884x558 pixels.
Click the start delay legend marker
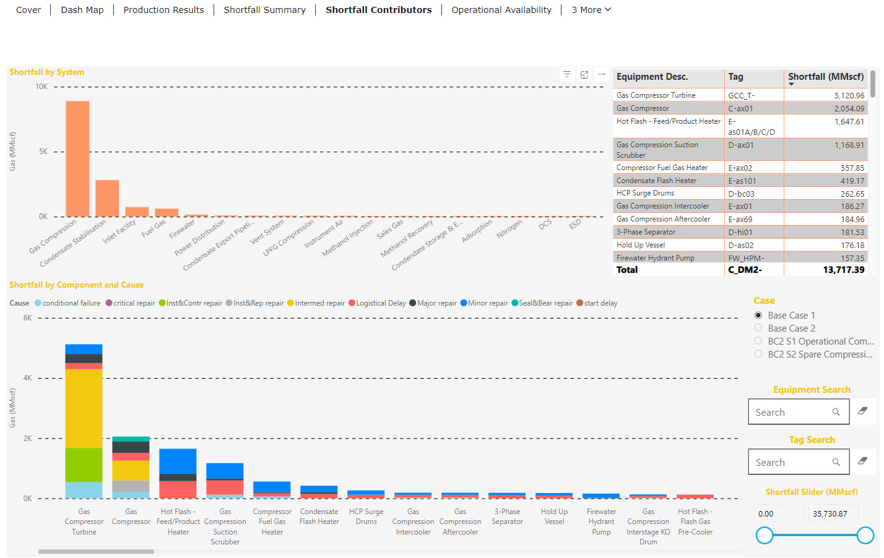579,303
